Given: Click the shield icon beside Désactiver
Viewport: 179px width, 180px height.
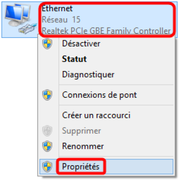Looking at the screenshot, I should point(47,44).
